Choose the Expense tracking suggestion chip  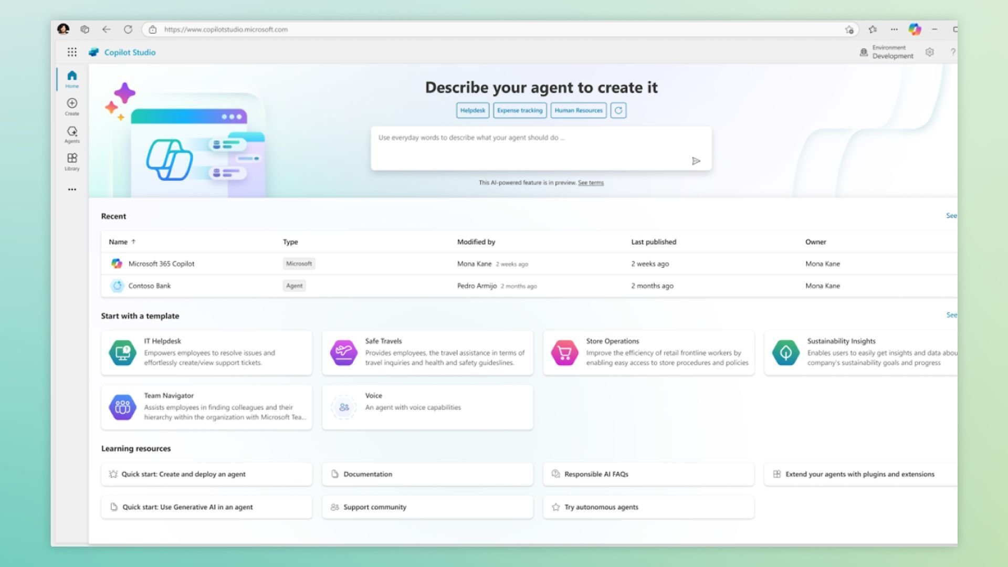(x=520, y=110)
